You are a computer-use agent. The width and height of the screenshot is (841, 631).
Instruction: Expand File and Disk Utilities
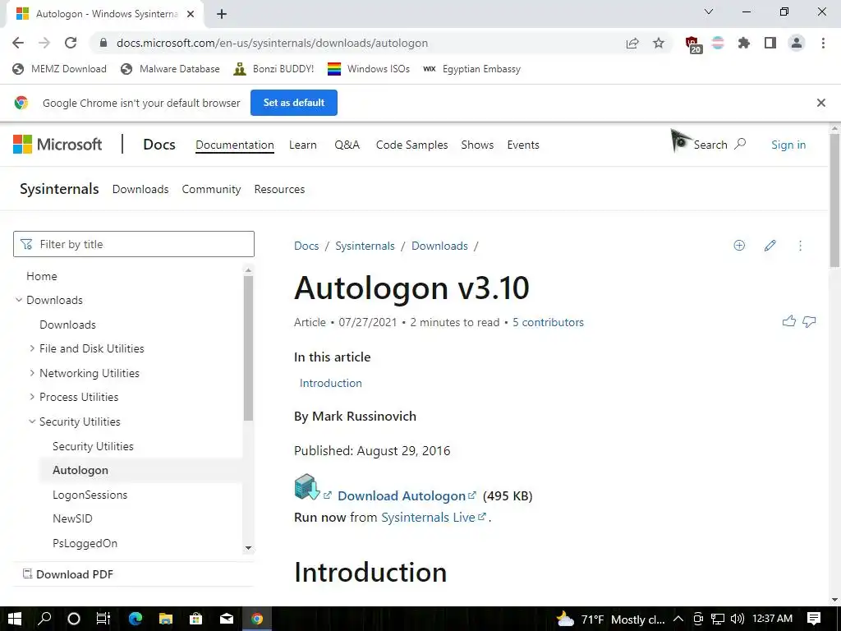pyautogui.click(x=32, y=348)
